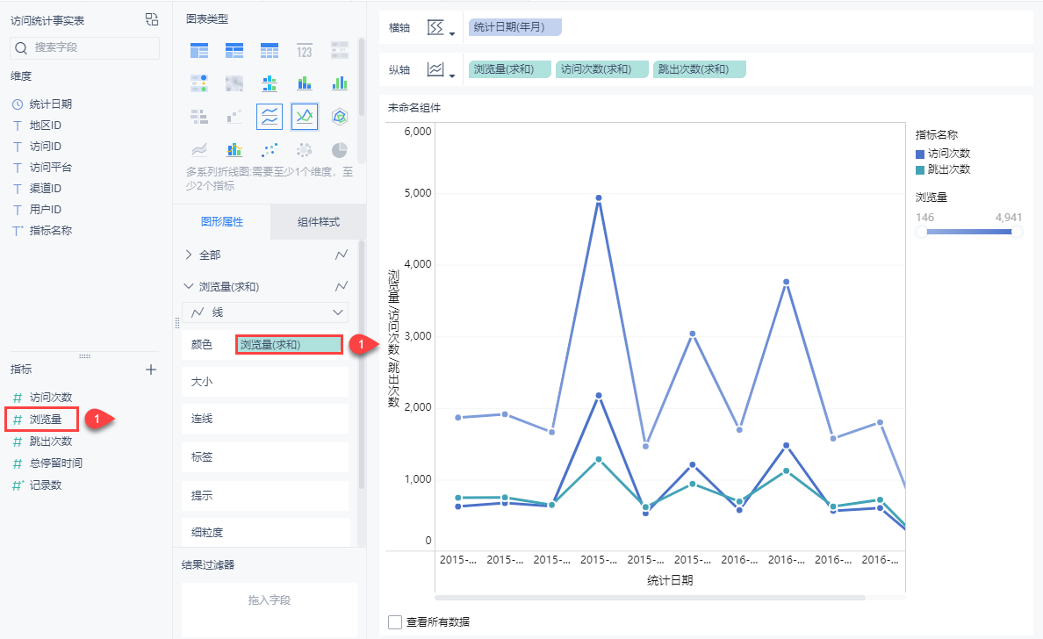The height and width of the screenshot is (639, 1043).
Task: Pick the scatter plot chart type
Action: click(x=270, y=149)
